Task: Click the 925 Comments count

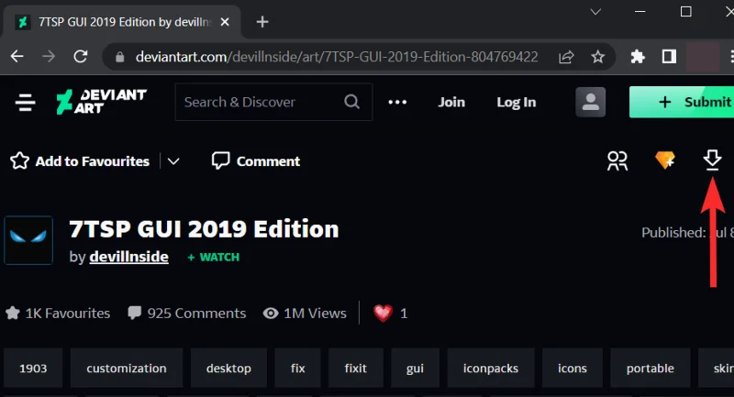Action: [x=187, y=314]
